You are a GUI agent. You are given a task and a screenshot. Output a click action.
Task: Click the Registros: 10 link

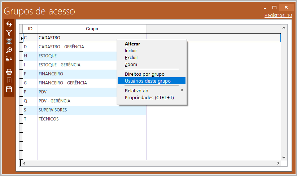278,16
